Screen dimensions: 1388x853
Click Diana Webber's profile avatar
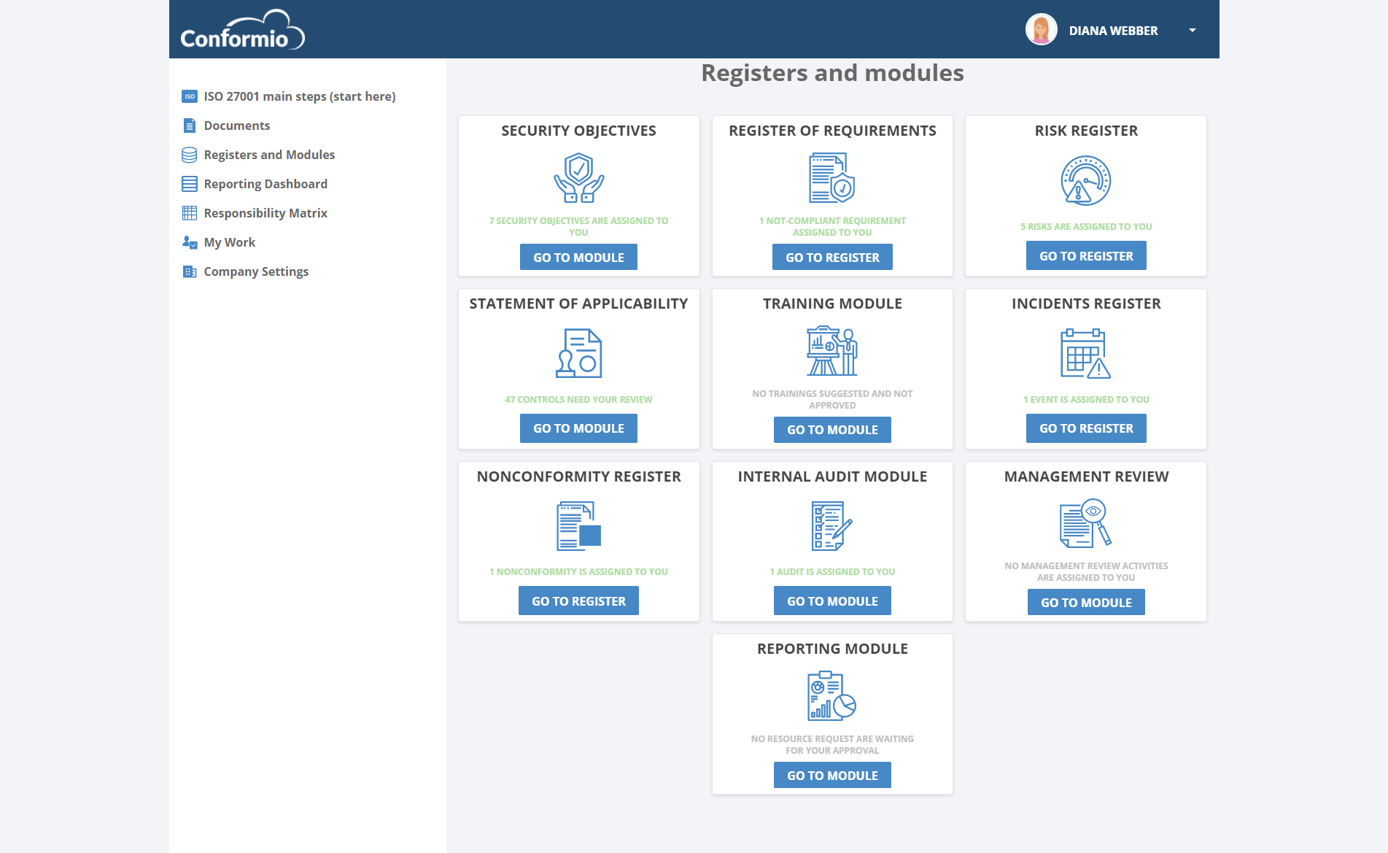1041,30
